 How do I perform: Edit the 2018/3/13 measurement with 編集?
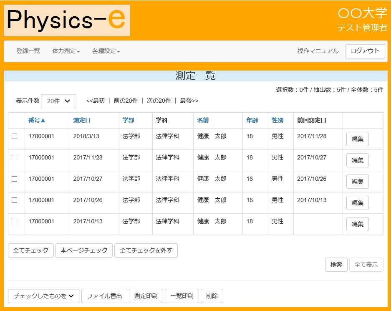click(x=357, y=139)
